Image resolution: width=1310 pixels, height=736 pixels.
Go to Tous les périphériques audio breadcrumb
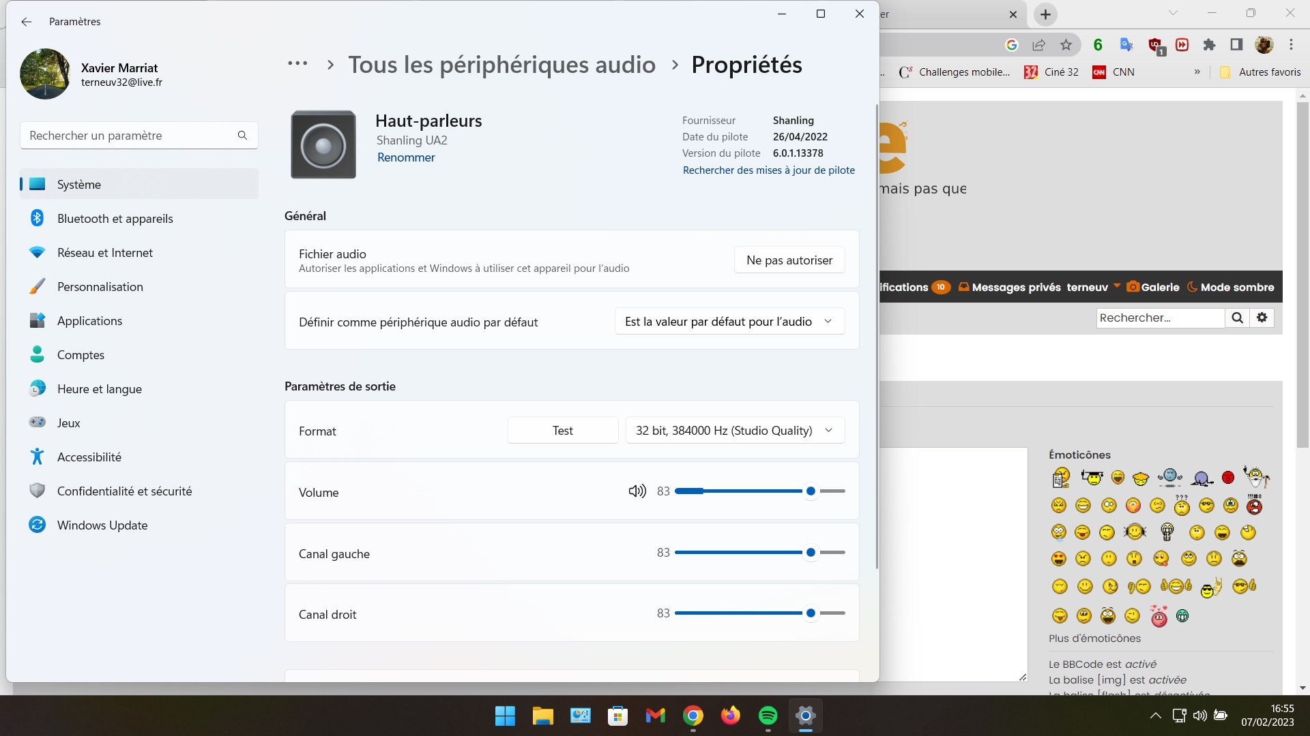[x=501, y=65]
